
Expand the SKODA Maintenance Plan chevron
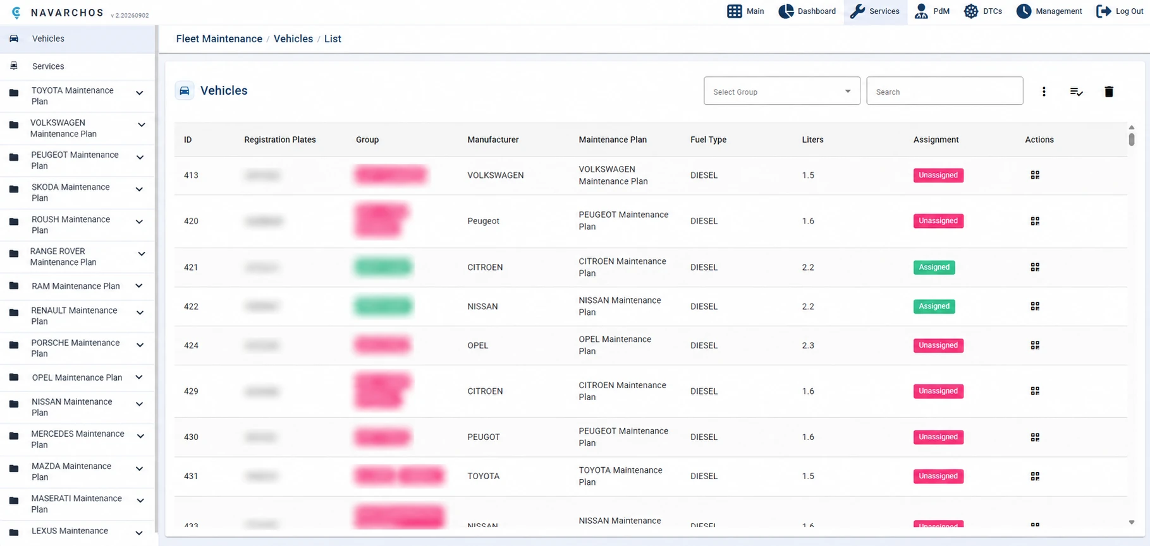tap(139, 189)
